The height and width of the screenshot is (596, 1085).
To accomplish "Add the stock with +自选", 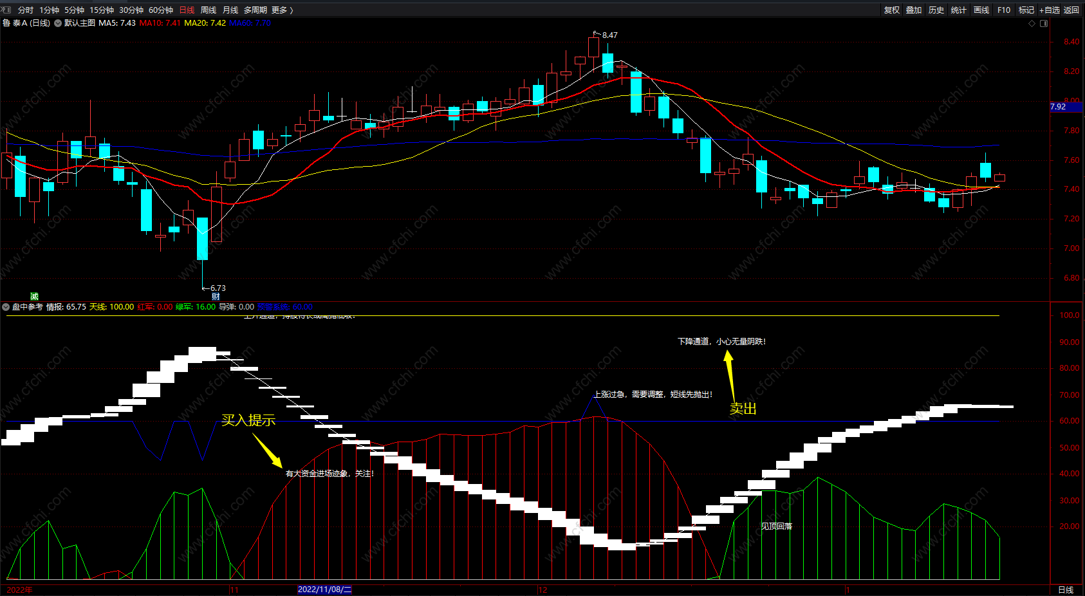I will click(1050, 10).
